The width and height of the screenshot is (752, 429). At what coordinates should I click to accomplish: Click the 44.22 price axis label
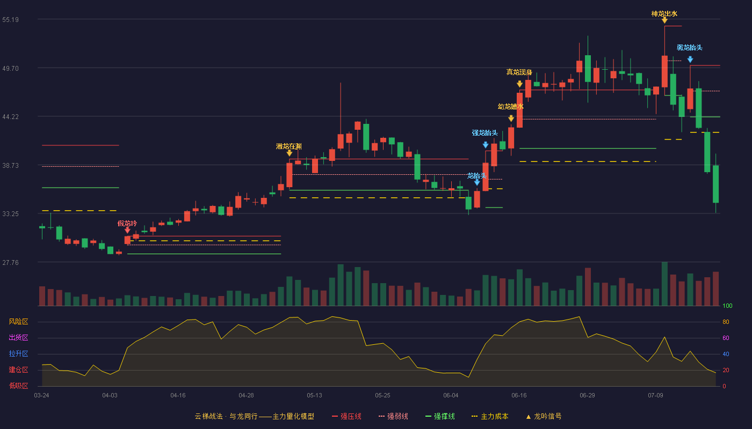[10, 117]
